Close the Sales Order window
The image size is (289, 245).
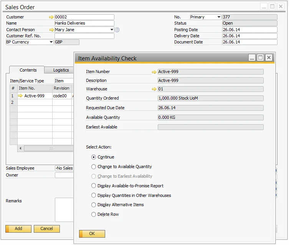click(281, 7)
